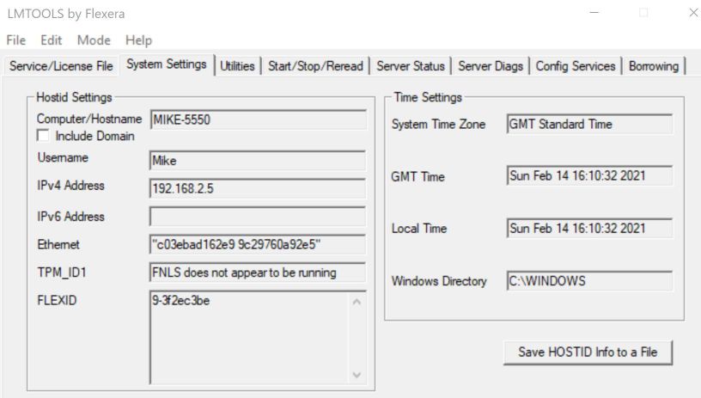
Task: Click the Username field showing Mike
Action: click(x=258, y=160)
